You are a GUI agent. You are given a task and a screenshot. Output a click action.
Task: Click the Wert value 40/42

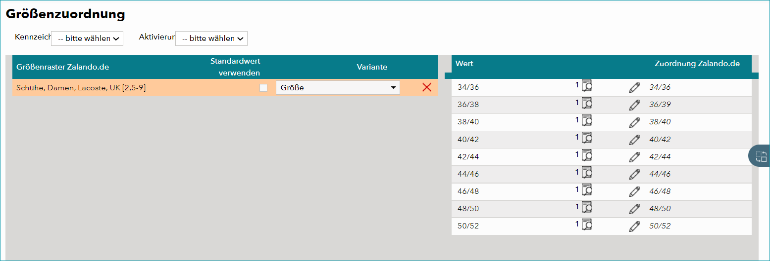[468, 140]
